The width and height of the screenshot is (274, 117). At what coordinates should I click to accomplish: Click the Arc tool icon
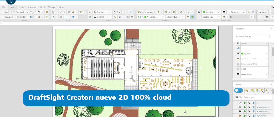[x=31, y=12]
